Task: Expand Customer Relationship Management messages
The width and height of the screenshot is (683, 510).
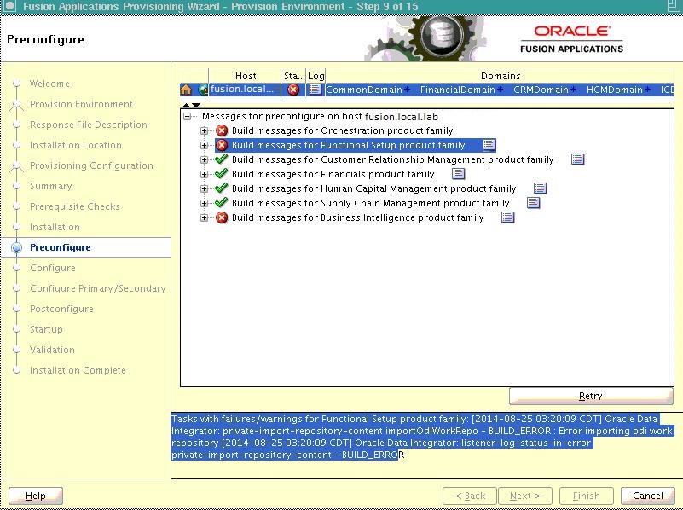Action: (x=204, y=159)
